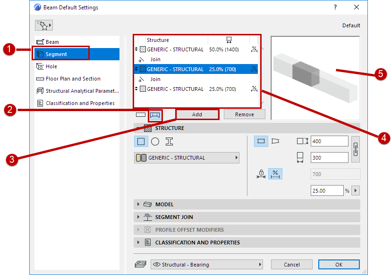The width and height of the screenshot is (391, 275).
Task: Click the beam width icon
Action: point(300,158)
